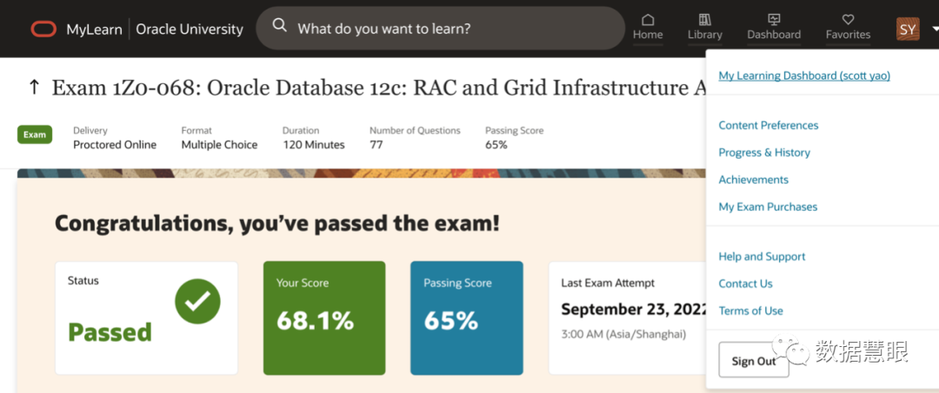The height and width of the screenshot is (393, 939).
Task: Click the green Exam badge
Action: click(x=35, y=134)
